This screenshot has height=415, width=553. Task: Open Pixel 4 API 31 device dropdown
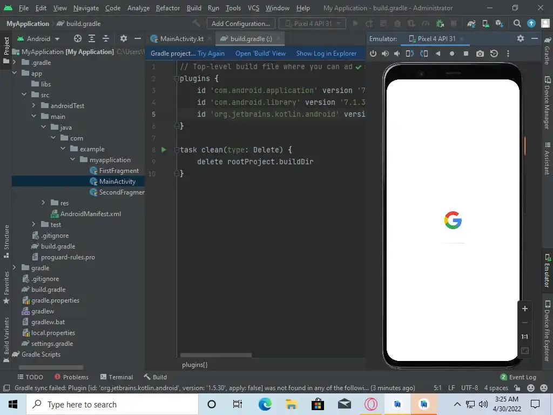point(312,24)
